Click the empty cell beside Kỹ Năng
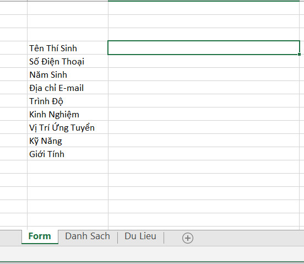Viewport: 304px width, 264px height. [x=204, y=140]
